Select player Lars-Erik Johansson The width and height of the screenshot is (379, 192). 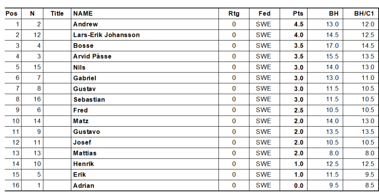(106, 35)
